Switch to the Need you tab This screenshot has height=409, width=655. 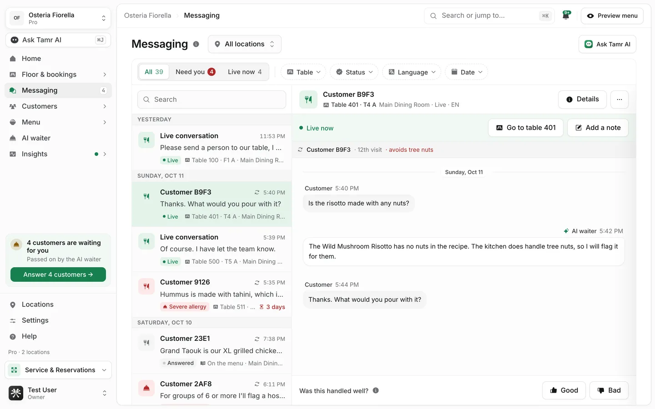196,72
